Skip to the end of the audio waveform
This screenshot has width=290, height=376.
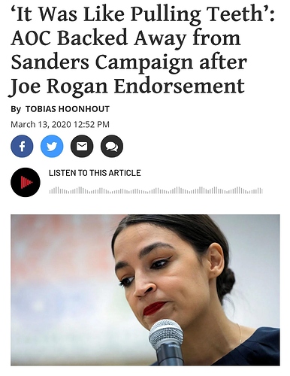tap(262, 190)
